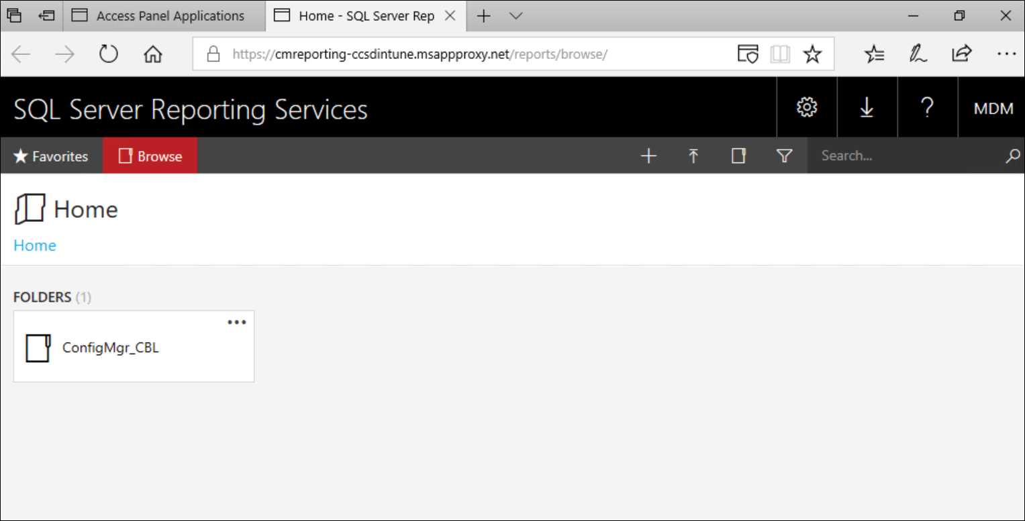This screenshot has width=1025, height=521.
Task: Switch to the Favorites tab
Action: coord(51,156)
